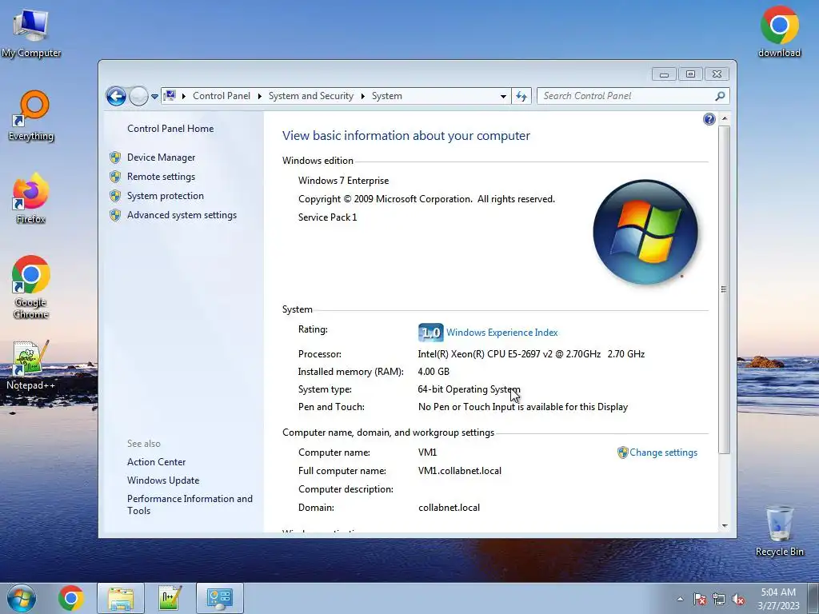
Task: Expand the arrow after System and Security
Action: point(362,96)
